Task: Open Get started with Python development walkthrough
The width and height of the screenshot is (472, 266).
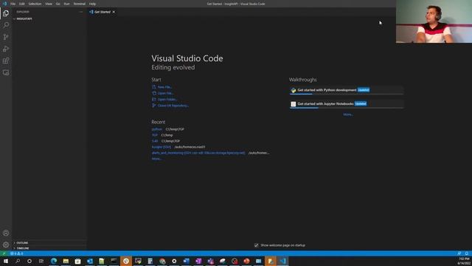Action: [x=346, y=90]
